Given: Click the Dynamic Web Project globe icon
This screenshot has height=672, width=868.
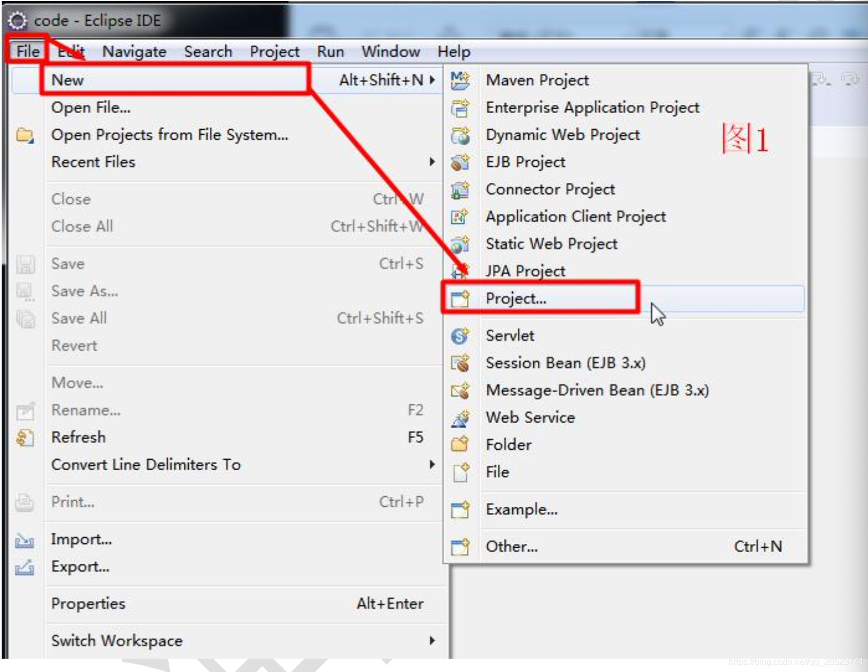Looking at the screenshot, I should click(460, 135).
